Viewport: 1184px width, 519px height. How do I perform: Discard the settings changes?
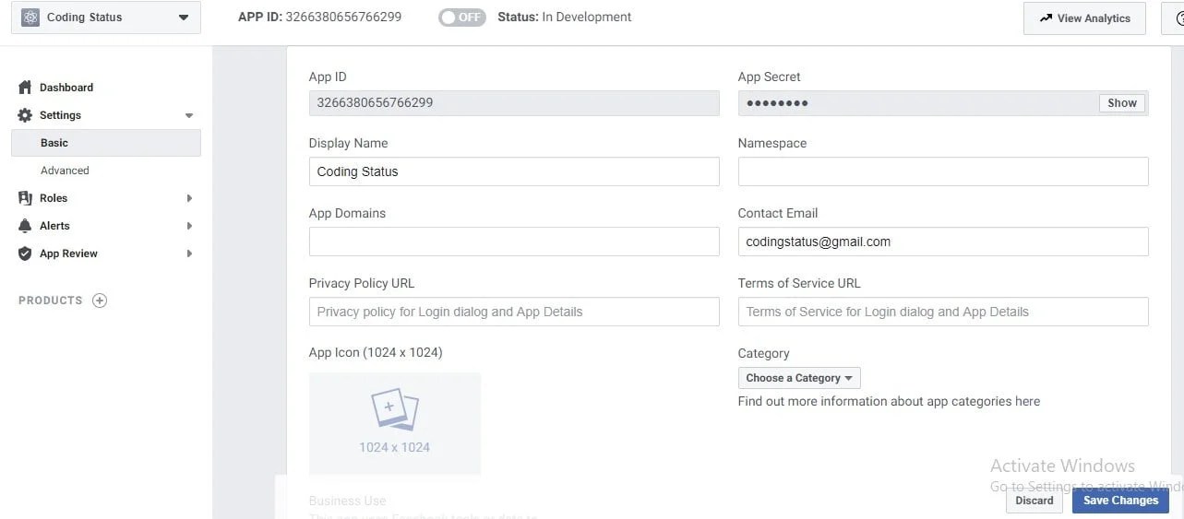(x=1035, y=501)
